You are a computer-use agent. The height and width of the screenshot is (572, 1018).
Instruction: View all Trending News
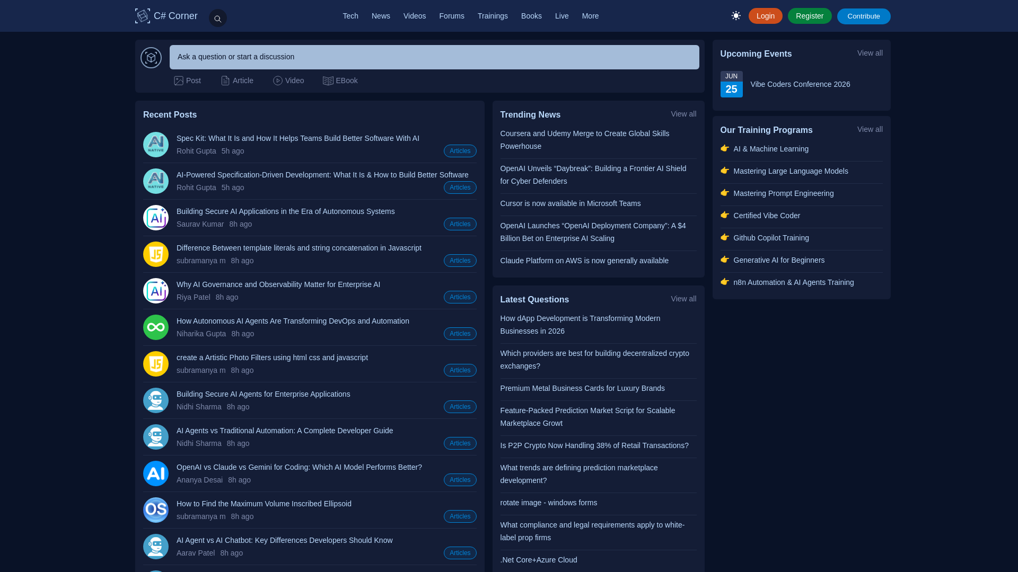click(x=683, y=114)
